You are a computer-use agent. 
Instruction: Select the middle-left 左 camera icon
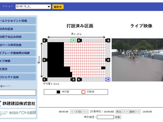pyautogui.click(x=45, y=60)
